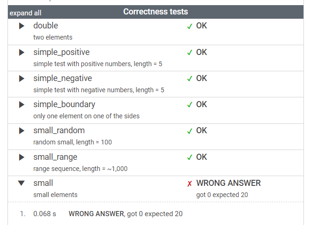Expand the small_random test row
Image resolution: width=310 pixels, height=225 pixels.
[x=21, y=131]
